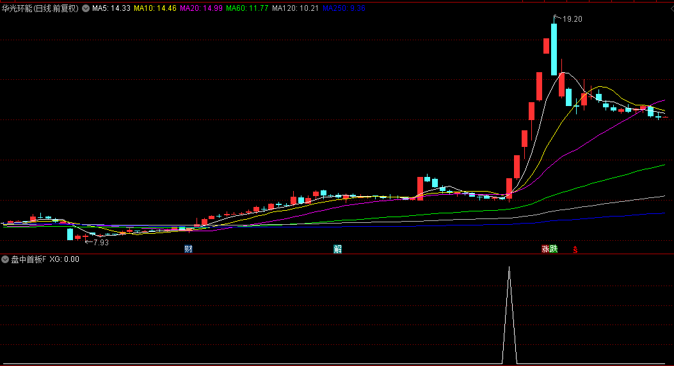Screen dimensions: 674x366
Task: Click the 7.93 low price label
Action: 101,243
